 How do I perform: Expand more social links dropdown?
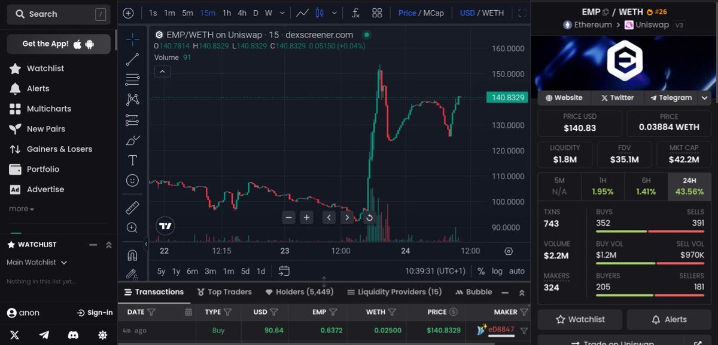[705, 98]
